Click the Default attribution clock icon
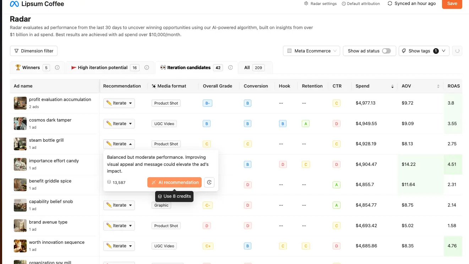The width and height of the screenshot is (469, 264). [x=344, y=4]
